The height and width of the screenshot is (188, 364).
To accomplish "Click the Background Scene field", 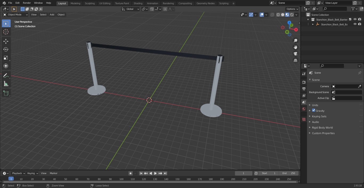I will [346, 92].
